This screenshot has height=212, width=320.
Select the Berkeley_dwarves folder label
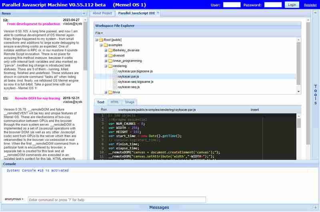pyautogui.click(x=126, y=50)
